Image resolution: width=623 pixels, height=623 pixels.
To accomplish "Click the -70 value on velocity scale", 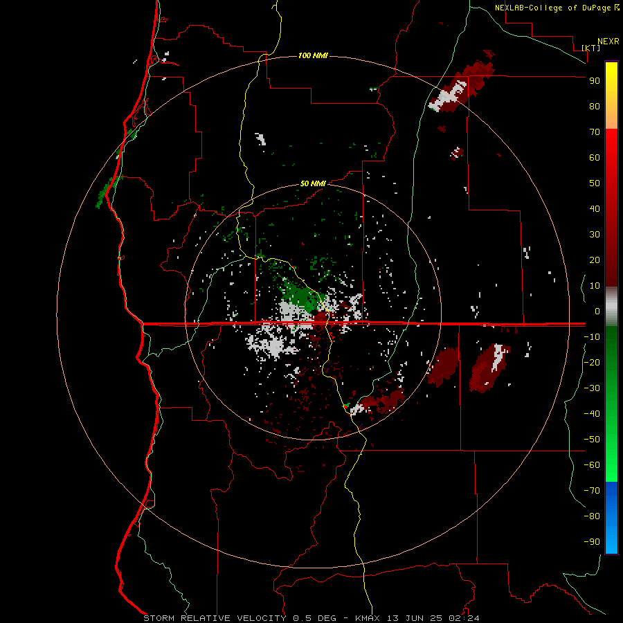I will point(592,490).
